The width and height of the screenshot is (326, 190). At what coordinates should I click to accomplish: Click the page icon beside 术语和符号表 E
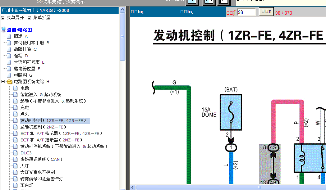pos(9,62)
